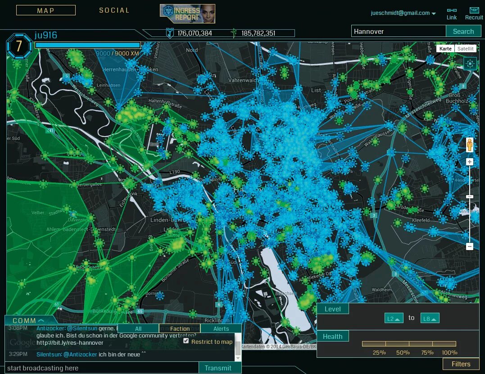This screenshot has height=374, width=485.
Task: Click the Resistance shield score icon
Action: coord(170,33)
